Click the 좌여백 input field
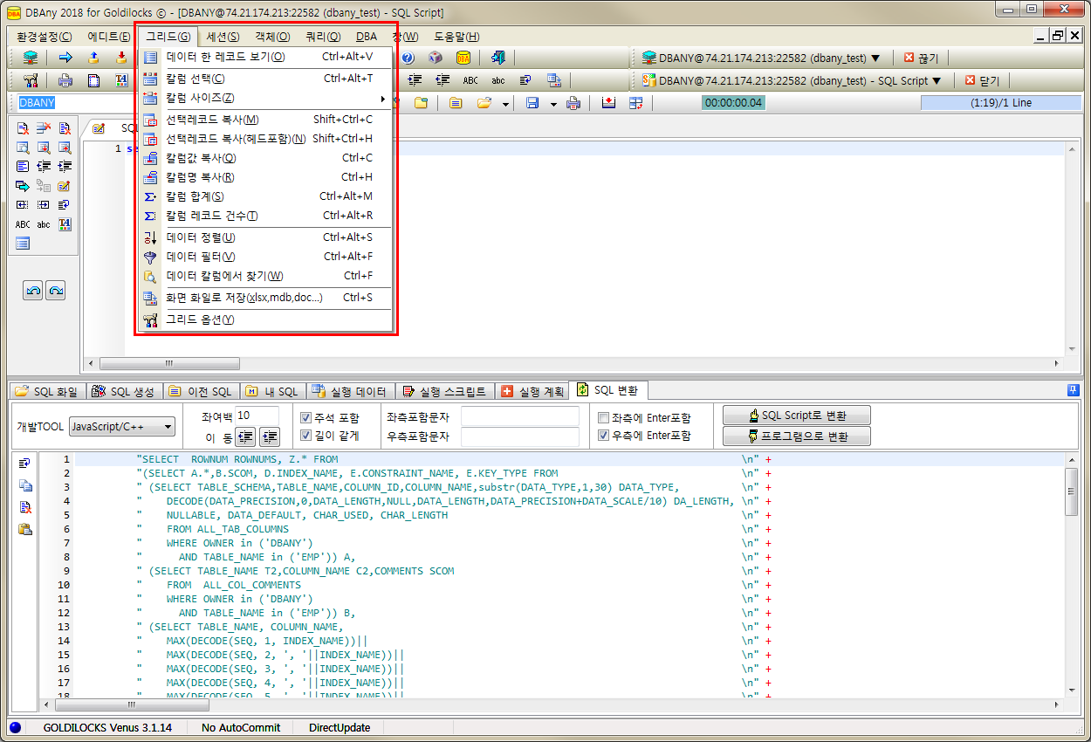1091x742 pixels. click(x=257, y=416)
